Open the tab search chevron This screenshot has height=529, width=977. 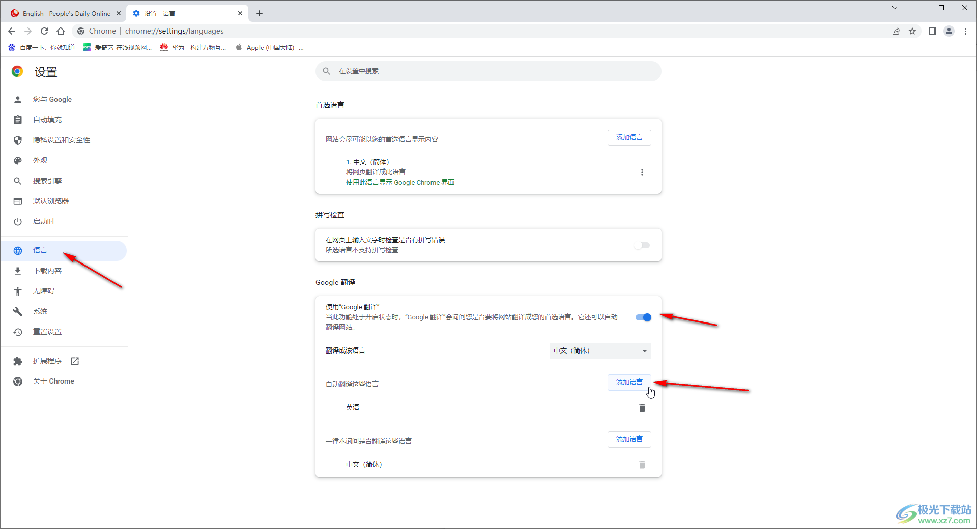894,8
